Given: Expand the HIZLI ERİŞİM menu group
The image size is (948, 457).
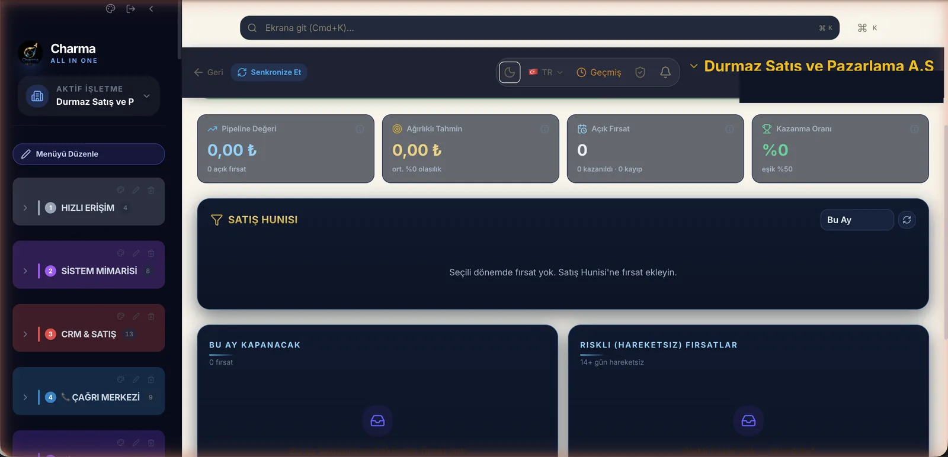Looking at the screenshot, I should click(25, 208).
